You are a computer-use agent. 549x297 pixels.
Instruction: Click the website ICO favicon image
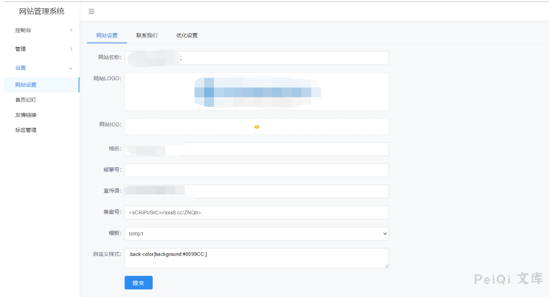[x=257, y=127]
